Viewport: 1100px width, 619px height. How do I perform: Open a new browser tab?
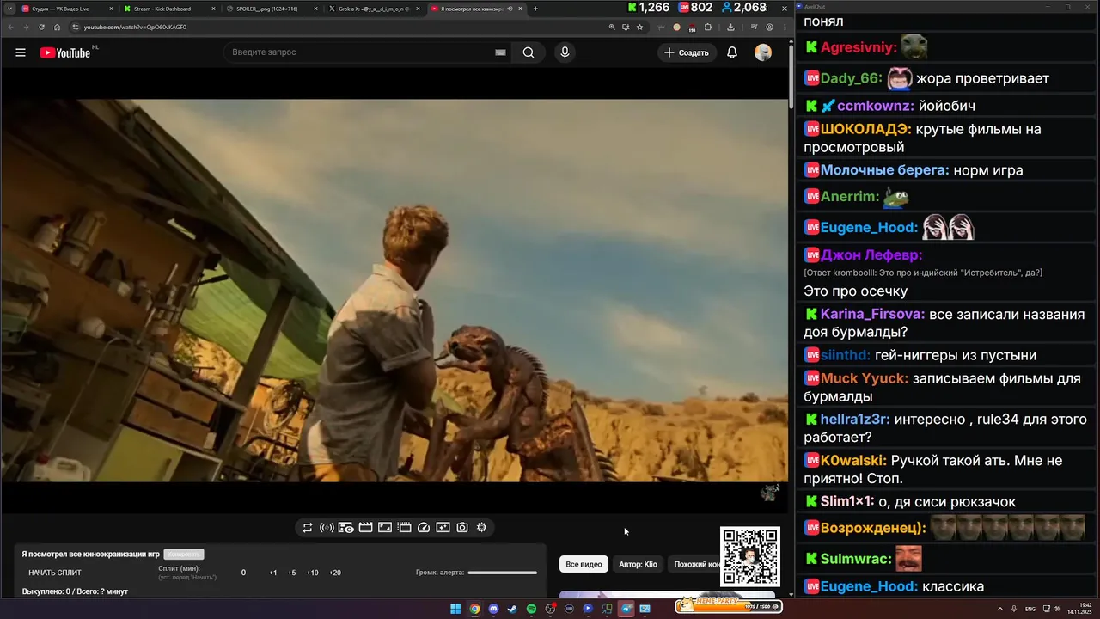pyautogui.click(x=535, y=9)
